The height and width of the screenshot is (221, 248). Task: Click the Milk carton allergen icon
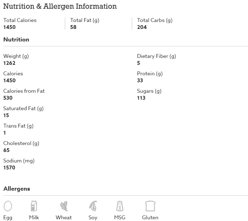click(x=34, y=206)
